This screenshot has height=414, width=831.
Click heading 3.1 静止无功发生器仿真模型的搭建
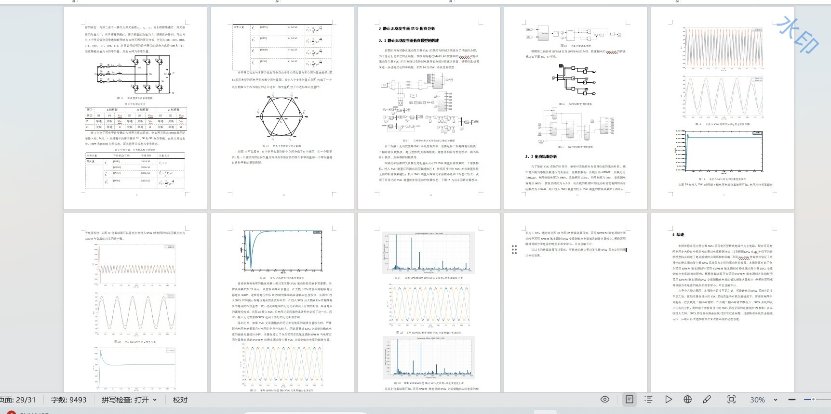click(x=409, y=40)
